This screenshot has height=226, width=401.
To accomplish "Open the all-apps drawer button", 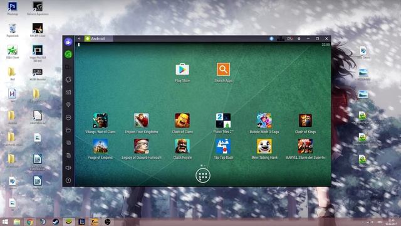I will (203, 176).
